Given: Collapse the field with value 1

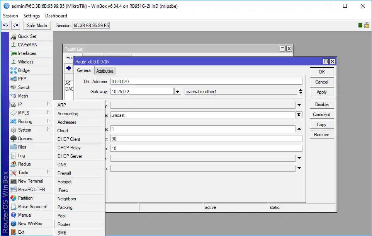Looking at the screenshot, I should point(299,129).
